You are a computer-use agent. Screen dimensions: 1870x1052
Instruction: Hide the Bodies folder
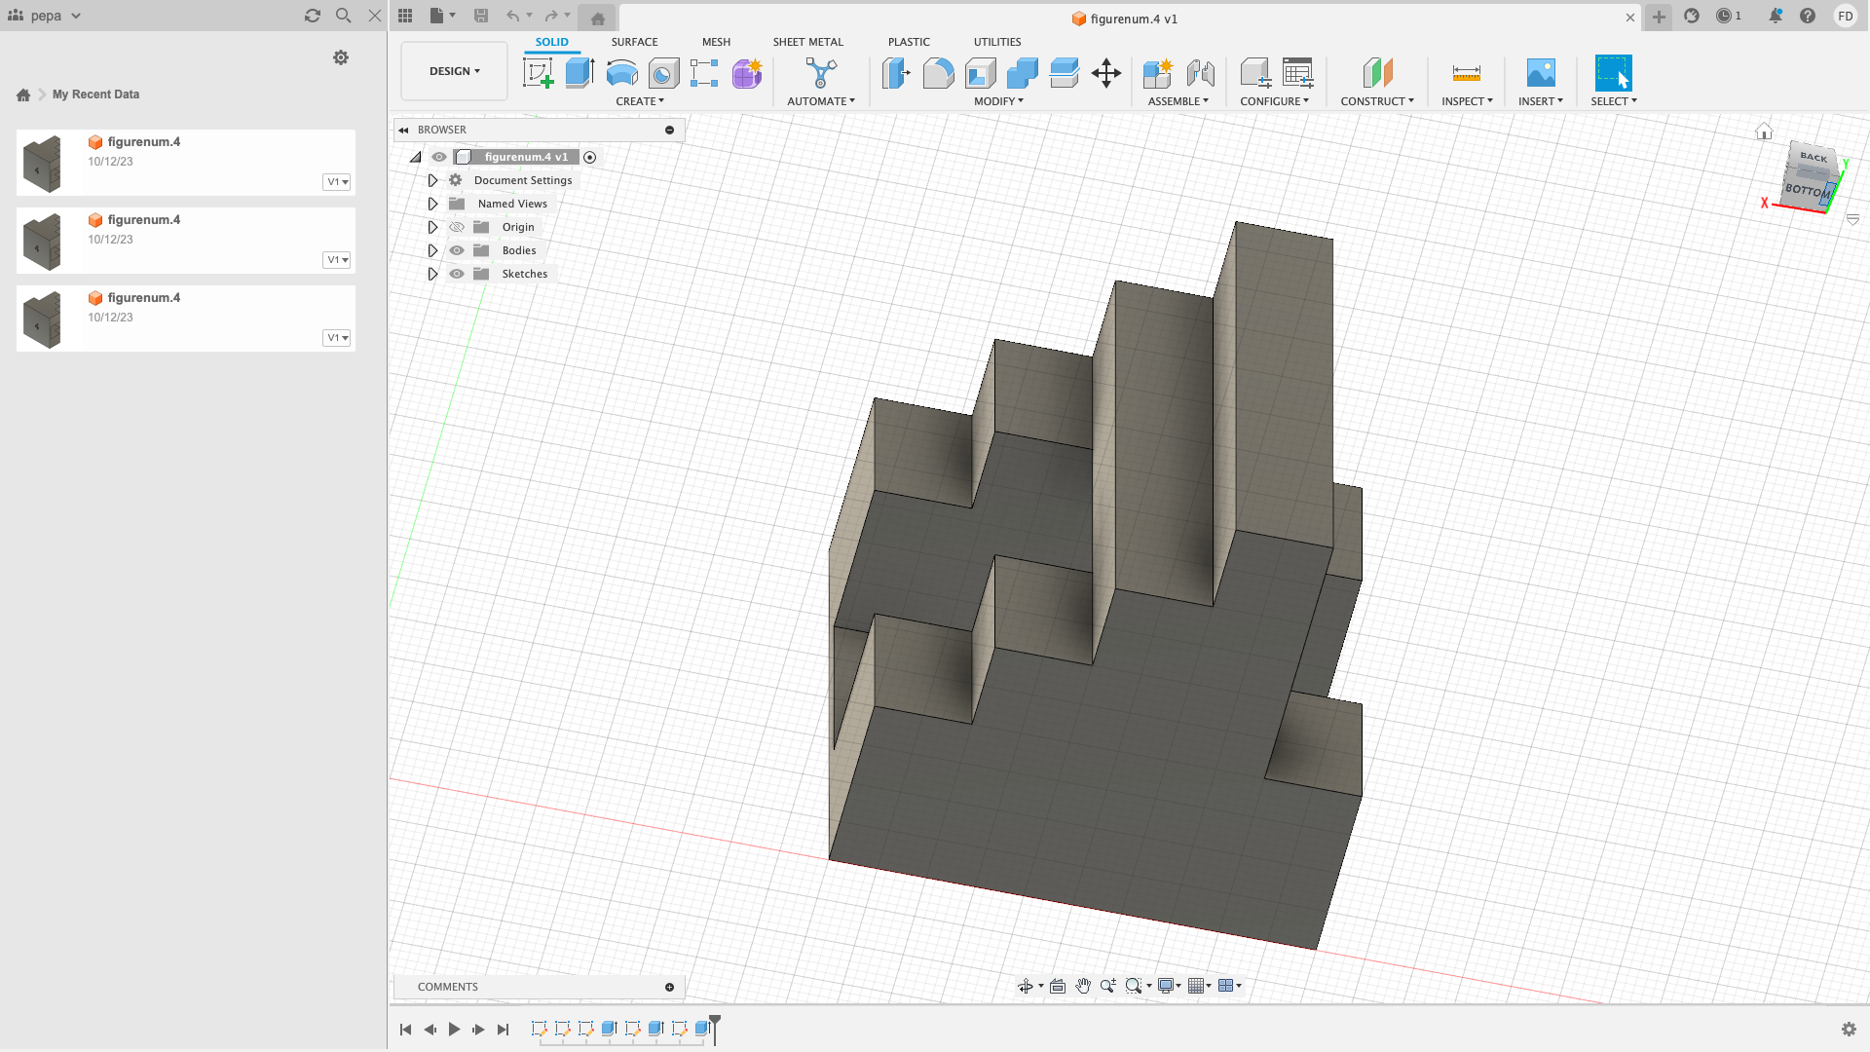tap(457, 250)
